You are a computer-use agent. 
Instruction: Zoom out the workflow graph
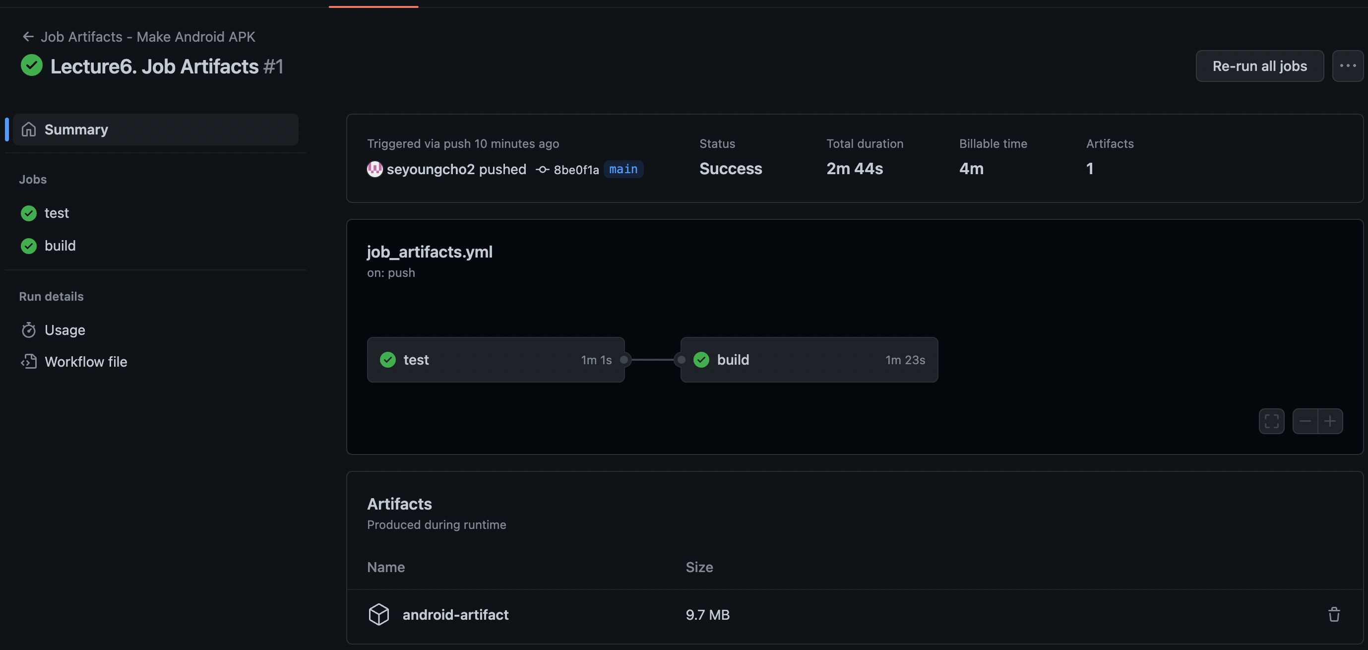[1305, 421]
